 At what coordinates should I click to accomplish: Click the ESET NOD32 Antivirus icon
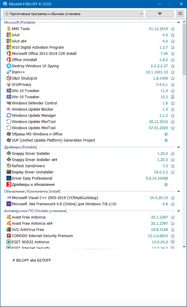click(x=9, y=242)
